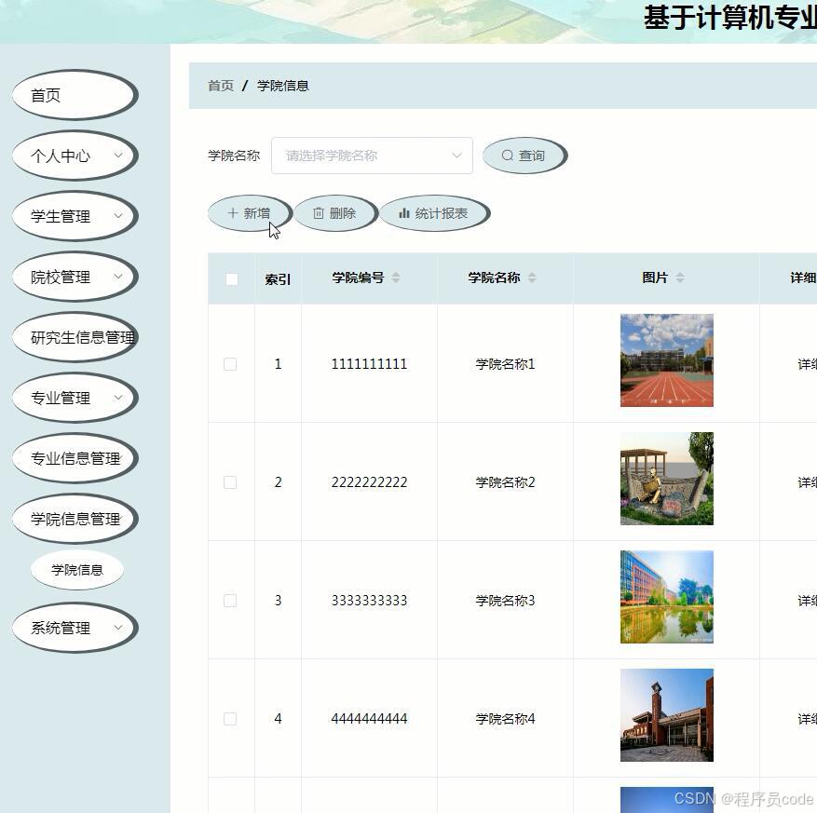Expand 系统管理 sidebar menu
The width and height of the screenshot is (817, 813).
click(x=75, y=628)
